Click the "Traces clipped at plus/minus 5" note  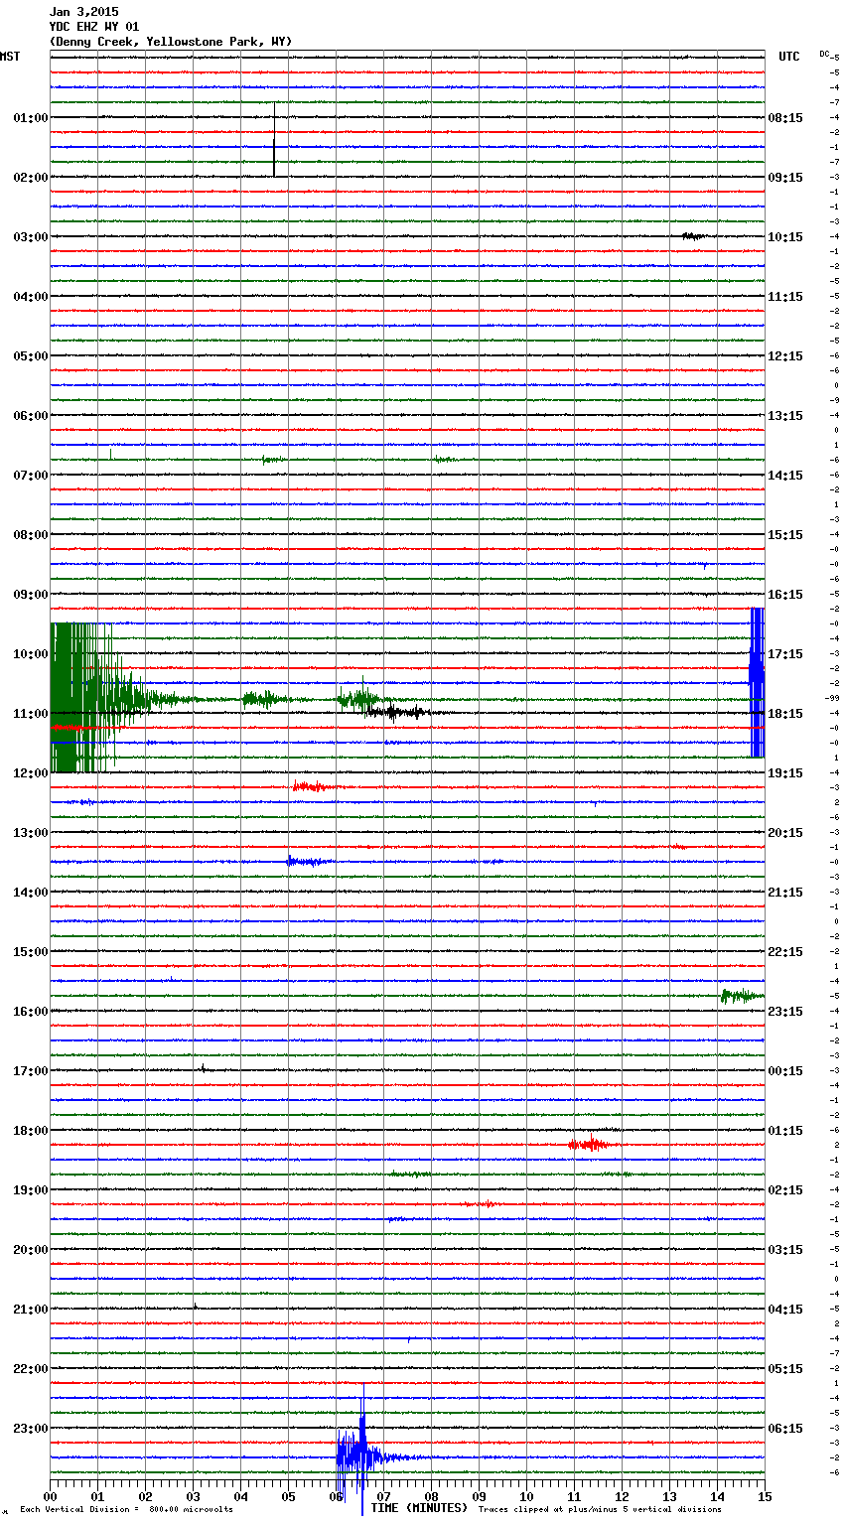tap(600, 1510)
